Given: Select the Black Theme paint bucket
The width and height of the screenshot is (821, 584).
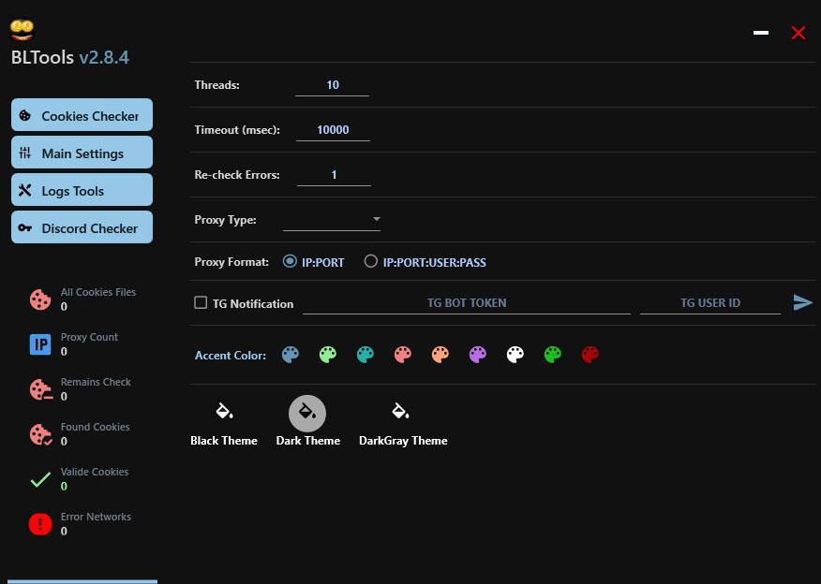Looking at the screenshot, I should pos(224,412).
